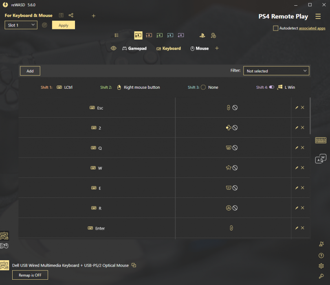
Task: Click the virtual keyboard icon in right sidebar
Action: pyautogui.click(x=321, y=140)
